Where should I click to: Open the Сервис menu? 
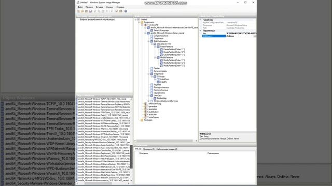pyautogui.click(x=109, y=7)
